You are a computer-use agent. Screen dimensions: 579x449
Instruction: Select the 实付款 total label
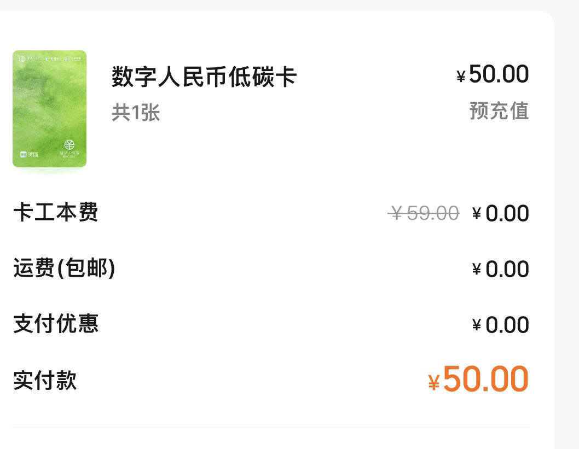pos(45,380)
